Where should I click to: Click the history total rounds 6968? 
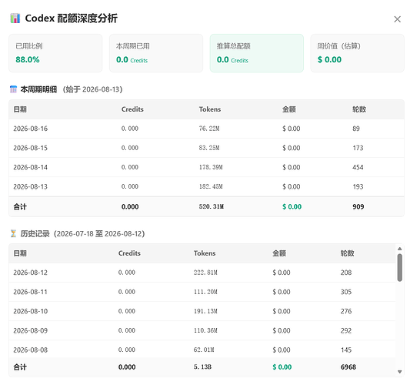click(348, 367)
